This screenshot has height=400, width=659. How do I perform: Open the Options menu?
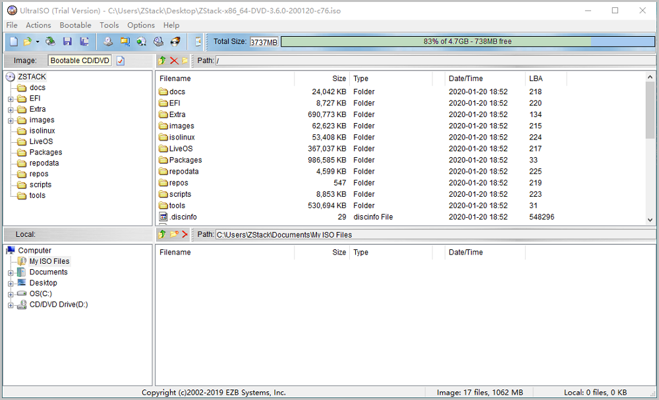coord(141,25)
